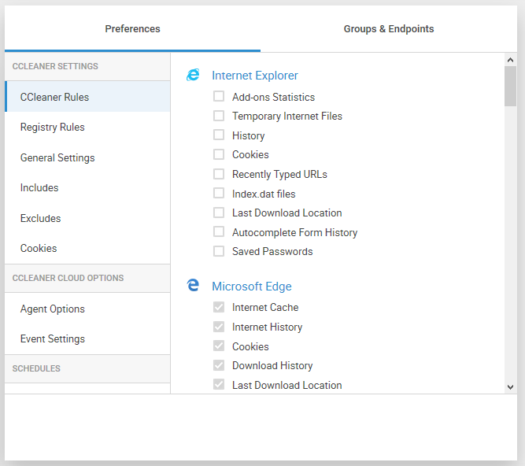
Task: Check Temporary Internet Files option
Action: (219, 116)
